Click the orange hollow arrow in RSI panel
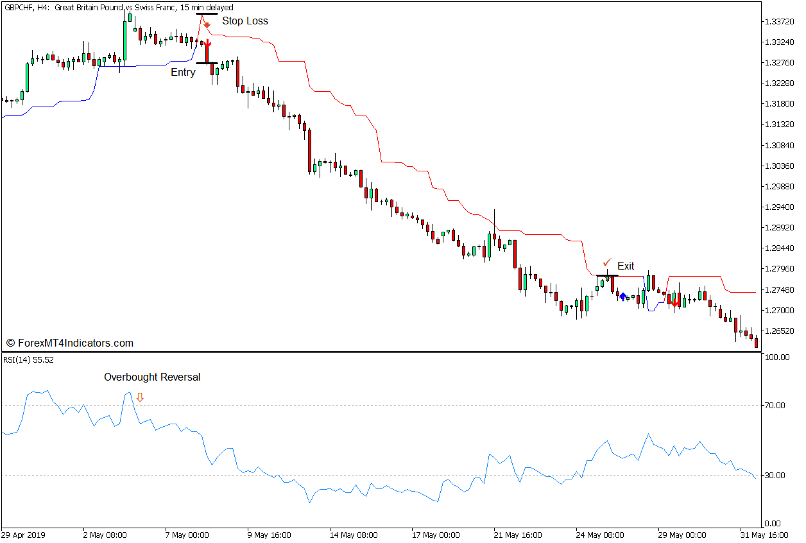Viewport: 806px width, 543px height. (140, 397)
